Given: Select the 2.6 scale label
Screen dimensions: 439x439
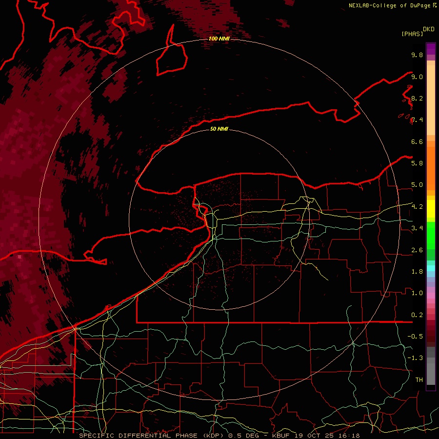Looking at the screenshot, I should (x=417, y=250).
